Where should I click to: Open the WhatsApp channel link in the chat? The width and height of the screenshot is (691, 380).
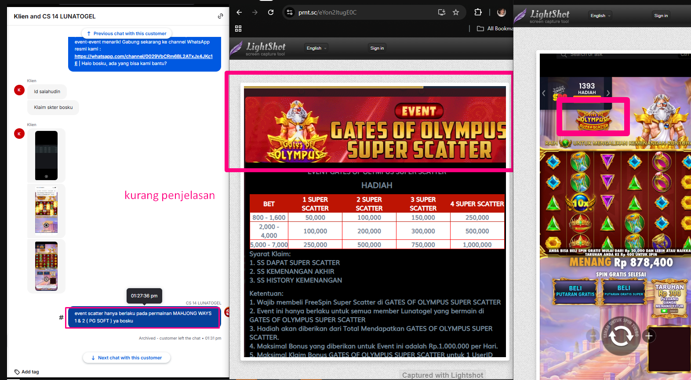144,56
